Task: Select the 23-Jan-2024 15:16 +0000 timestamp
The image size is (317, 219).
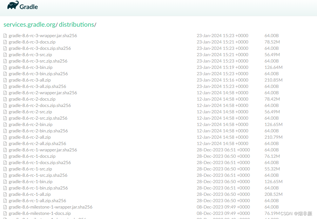Action: tap(222, 80)
